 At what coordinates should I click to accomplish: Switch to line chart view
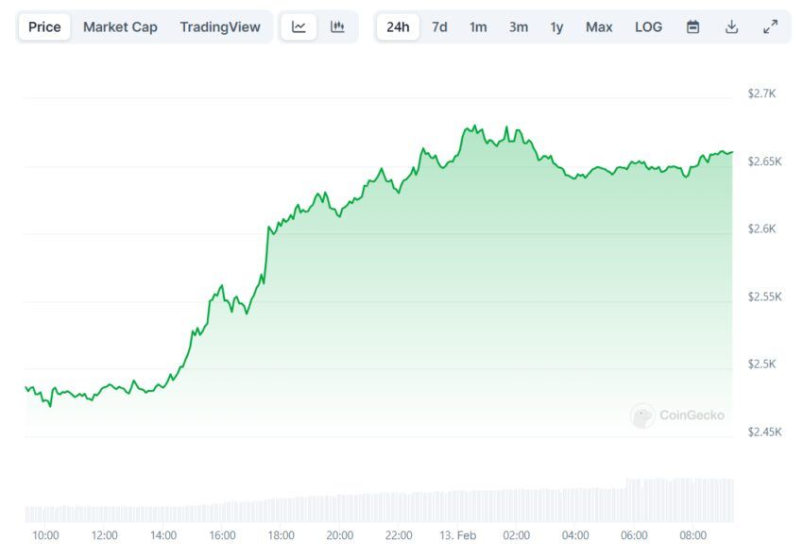pos(299,26)
